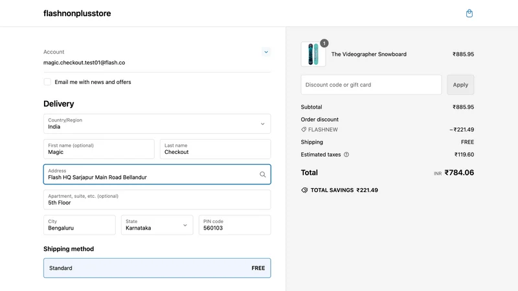This screenshot has height=291, width=518.
Task: Click the Apply discount button
Action: [460, 85]
